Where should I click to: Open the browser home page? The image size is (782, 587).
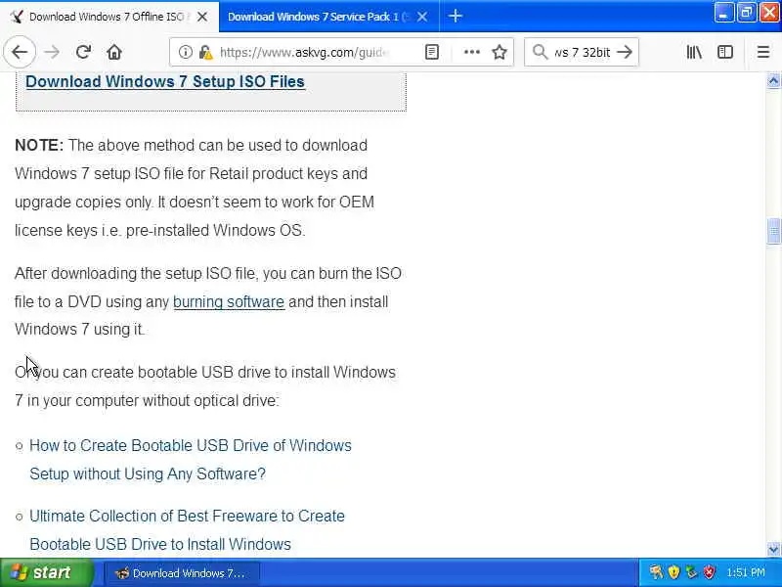click(114, 52)
